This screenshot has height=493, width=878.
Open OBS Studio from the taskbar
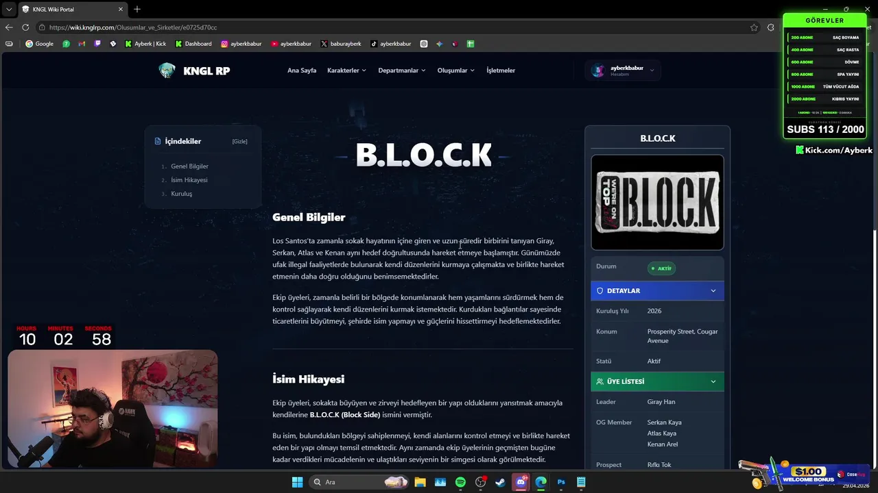coord(480,482)
